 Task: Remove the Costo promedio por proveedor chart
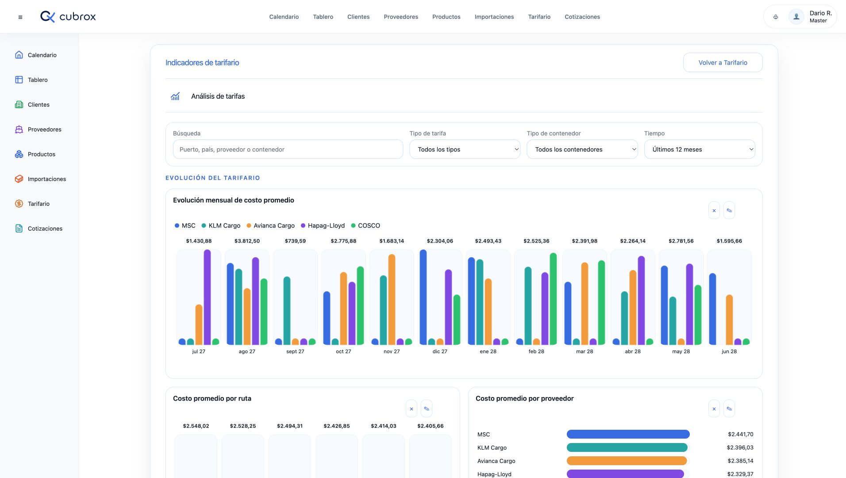pyautogui.click(x=714, y=409)
